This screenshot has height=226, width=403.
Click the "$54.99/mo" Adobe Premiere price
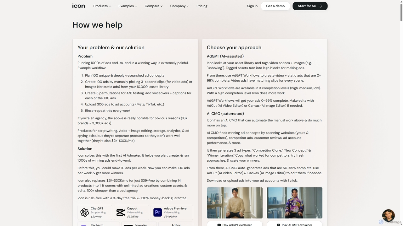click(170, 217)
